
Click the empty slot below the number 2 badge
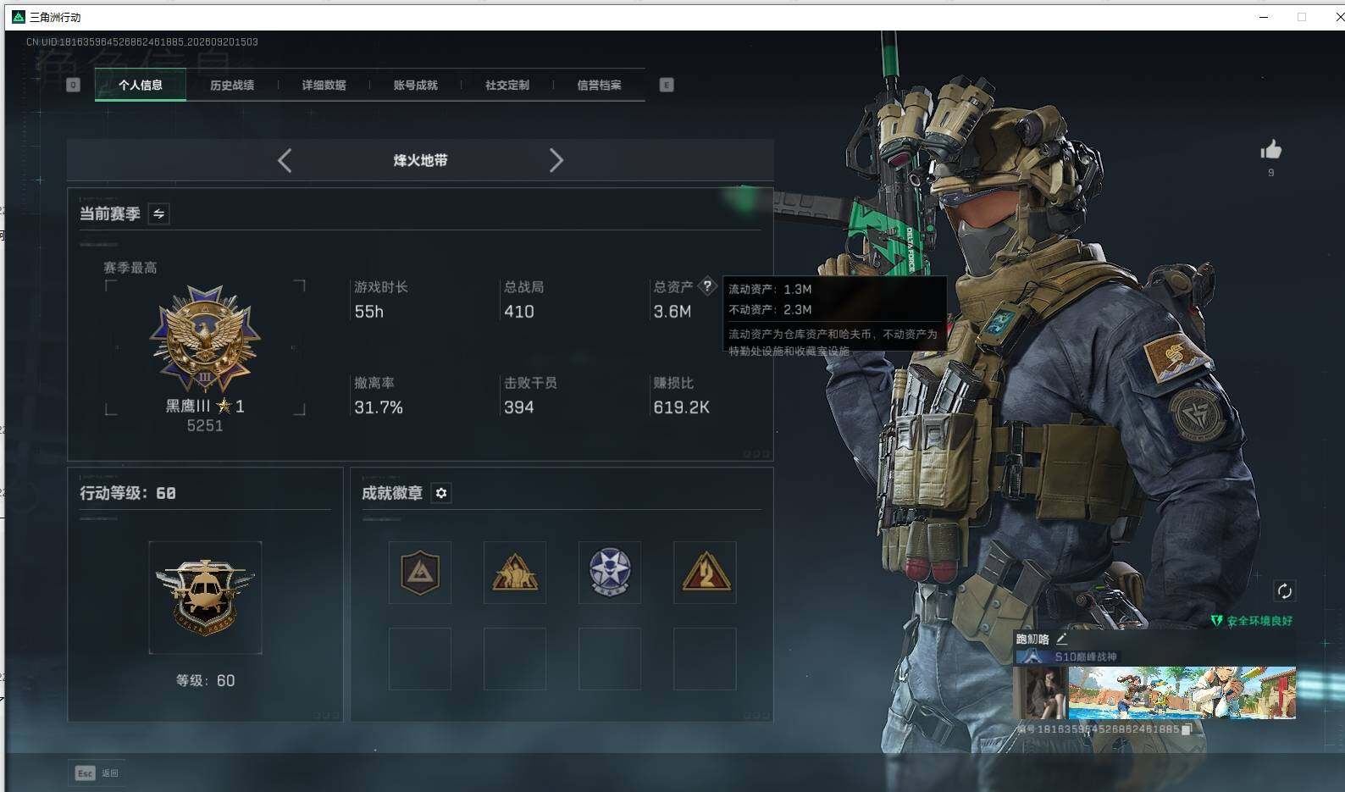click(705, 659)
